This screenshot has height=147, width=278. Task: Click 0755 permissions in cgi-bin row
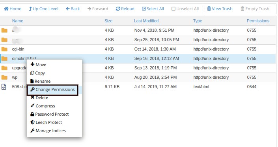(x=252, y=49)
